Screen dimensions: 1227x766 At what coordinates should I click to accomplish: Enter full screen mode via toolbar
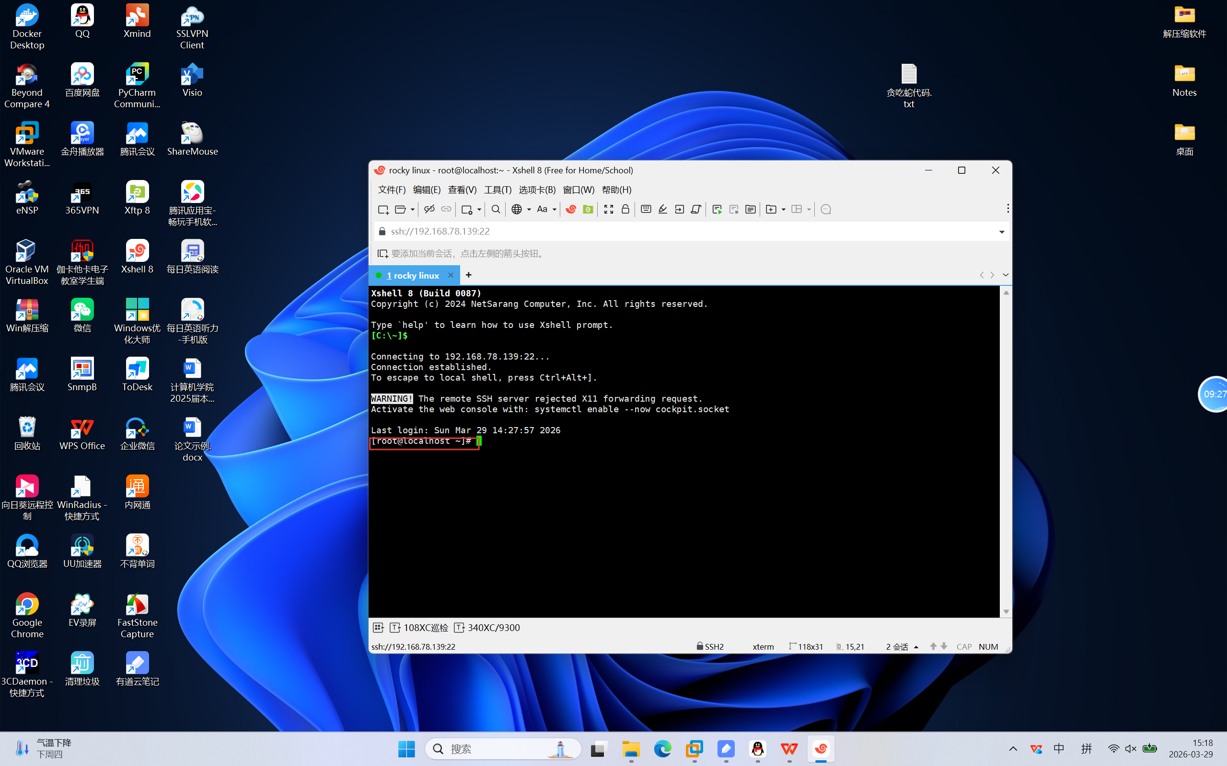608,209
